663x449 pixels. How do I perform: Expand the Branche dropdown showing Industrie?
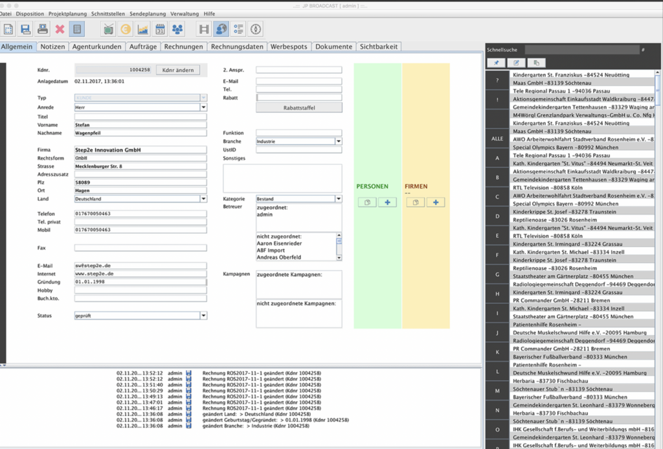click(338, 141)
